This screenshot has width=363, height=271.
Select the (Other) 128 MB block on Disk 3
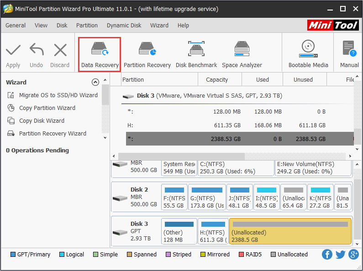[179, 231]
